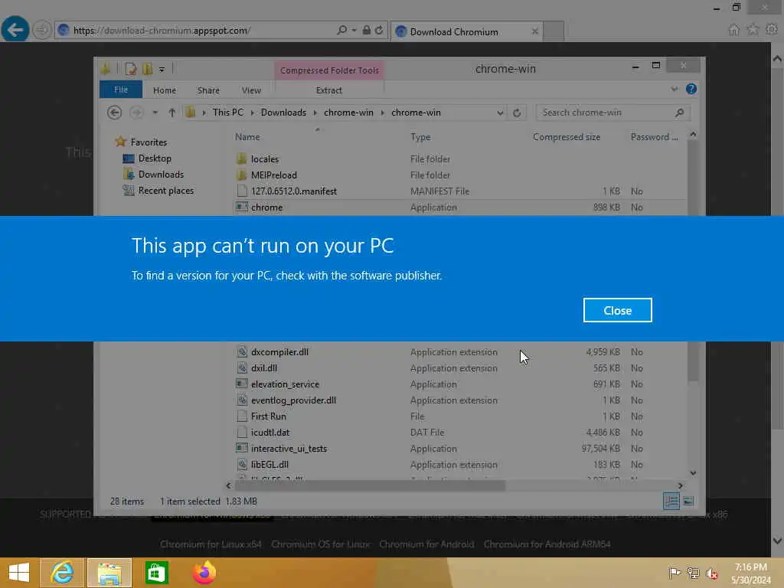
Task: Go up one folder level
Action: (x=171, y=113)
